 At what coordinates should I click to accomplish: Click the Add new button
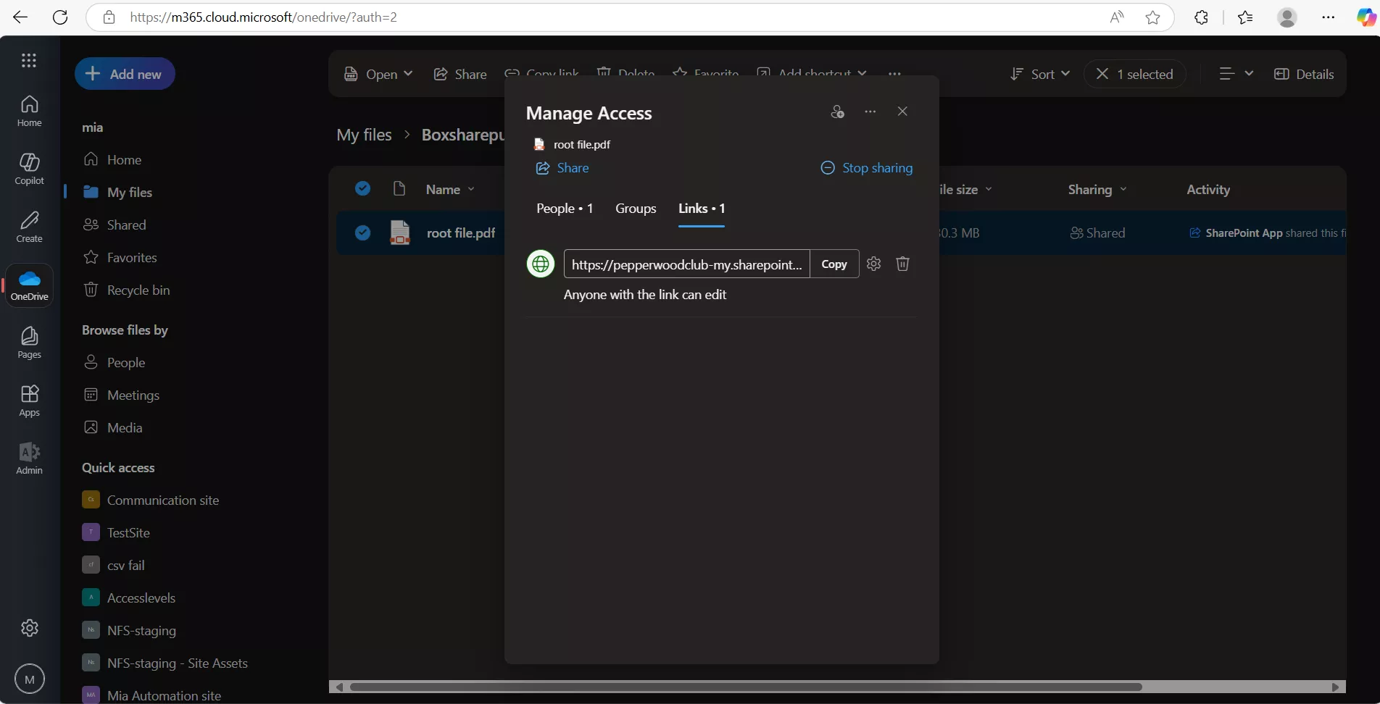[125, 74]
